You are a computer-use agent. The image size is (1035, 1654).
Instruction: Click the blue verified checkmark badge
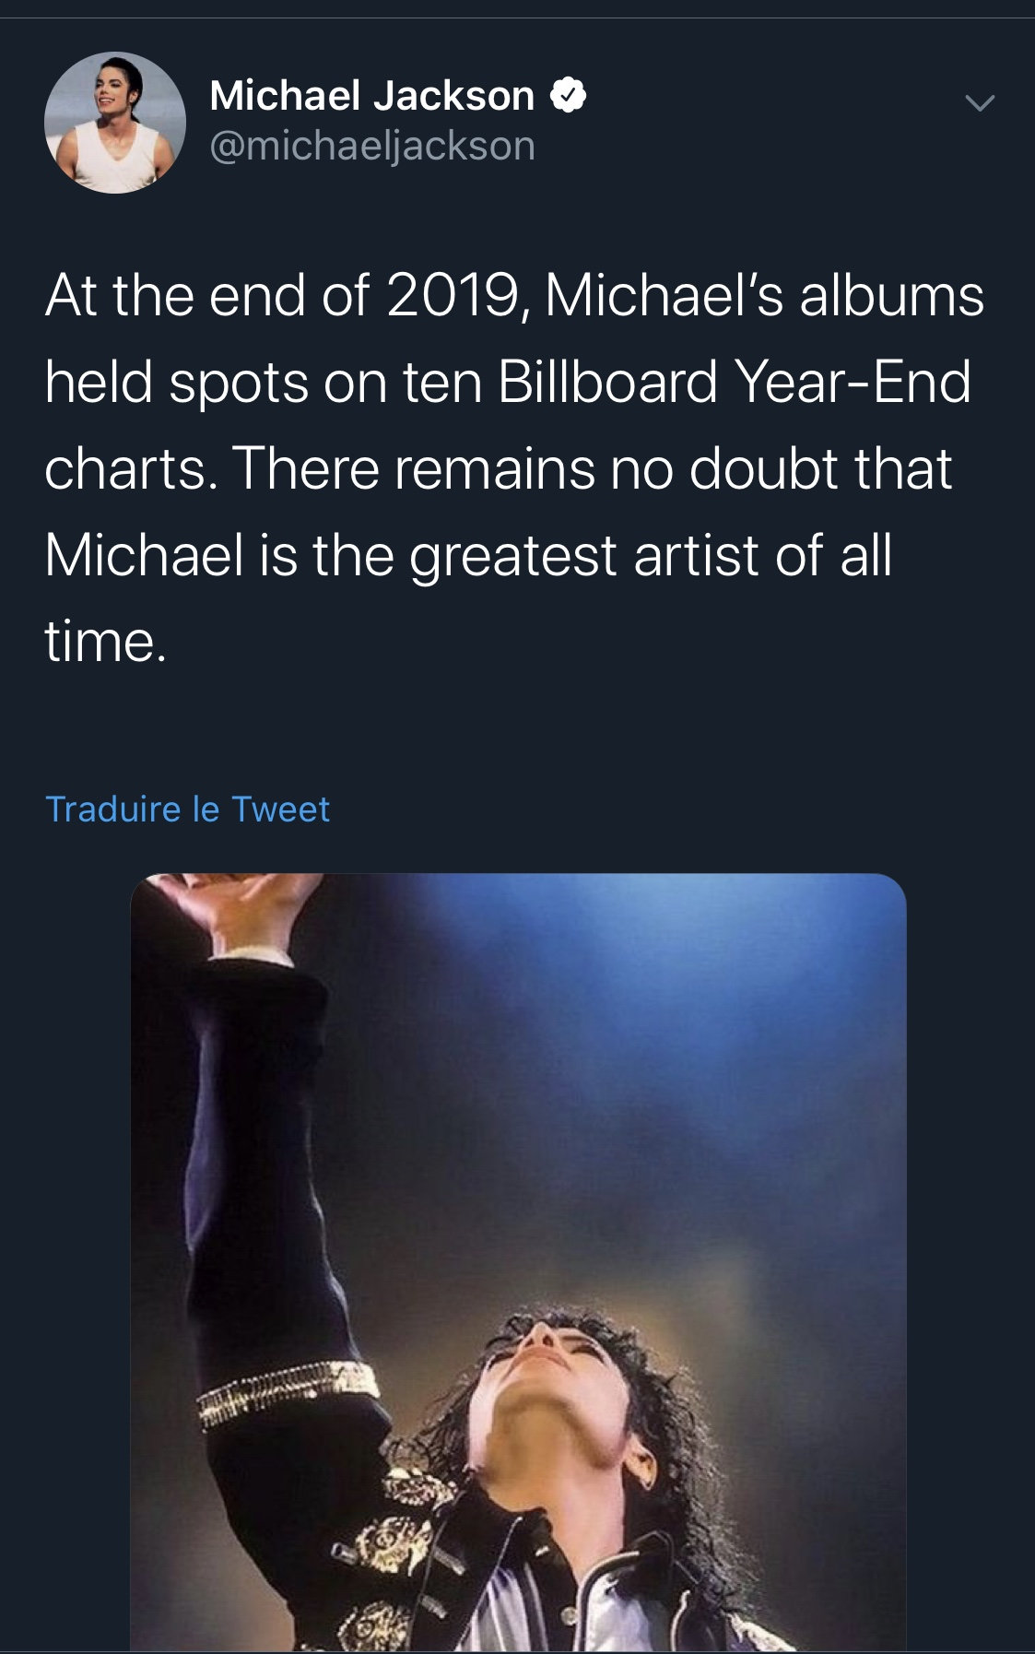pyautogui.click(x=569, y=96)
